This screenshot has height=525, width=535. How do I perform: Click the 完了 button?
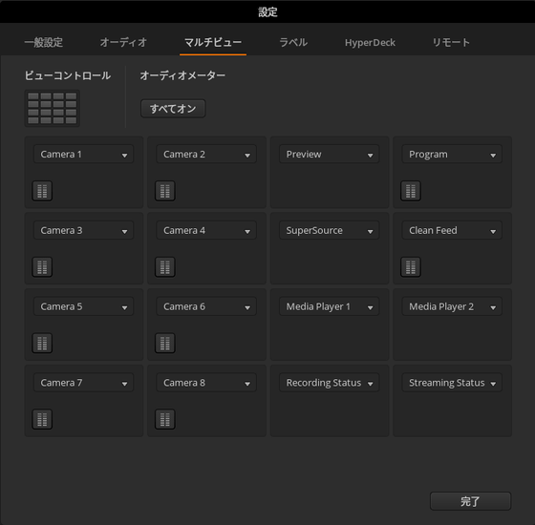470,501
